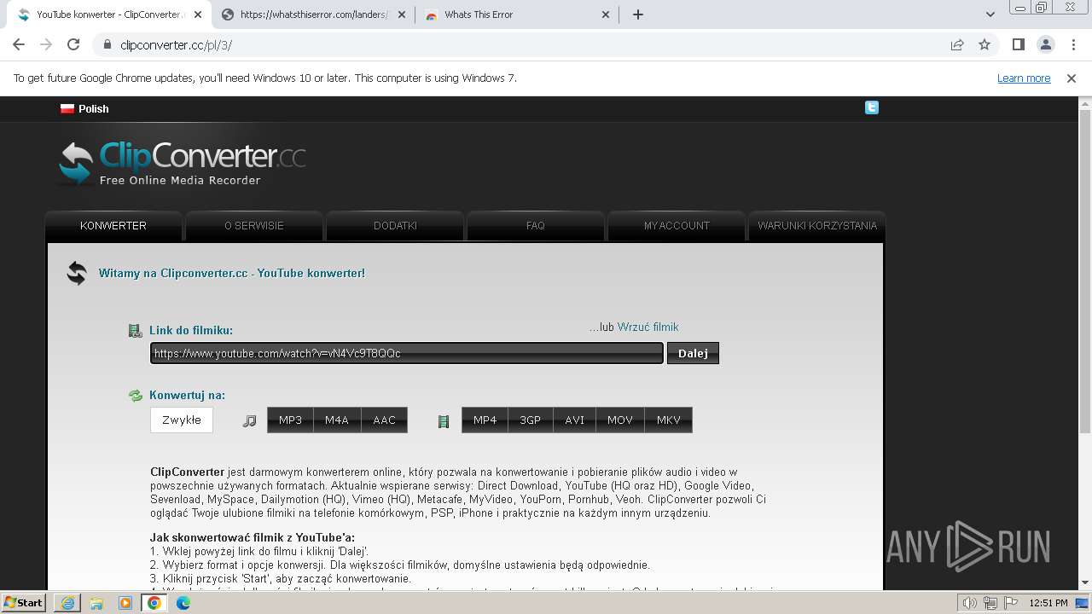This screenshot has width=1092, height=614.
Task: Click the film icon by Link do filmiku
Action: coord(135,331)
